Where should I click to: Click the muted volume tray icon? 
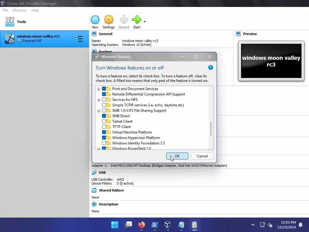coord(270,225)
